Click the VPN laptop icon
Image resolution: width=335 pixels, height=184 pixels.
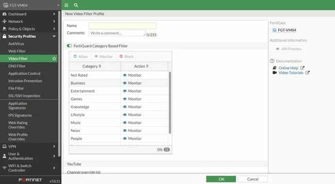(x=4, y=147)
